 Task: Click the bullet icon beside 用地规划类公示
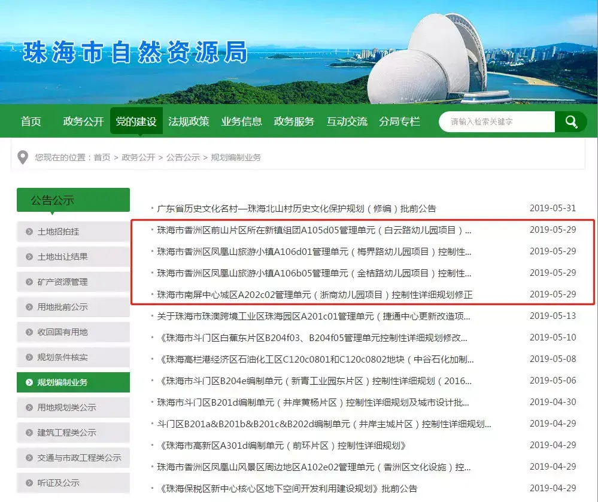pos(29,407)
